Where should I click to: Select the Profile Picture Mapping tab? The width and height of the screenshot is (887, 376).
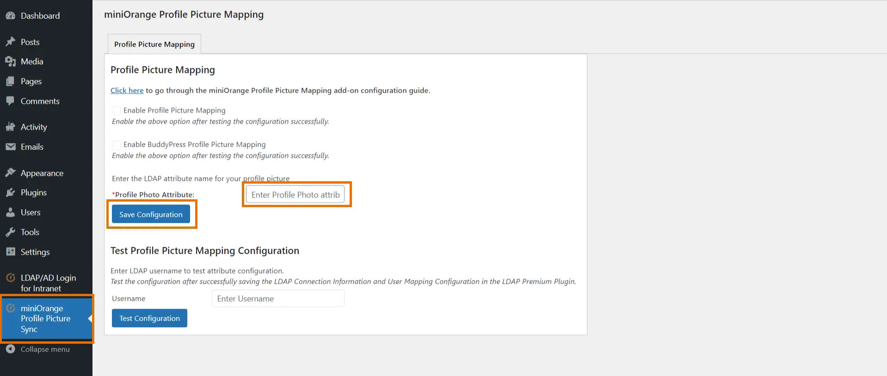pos(154,44)
